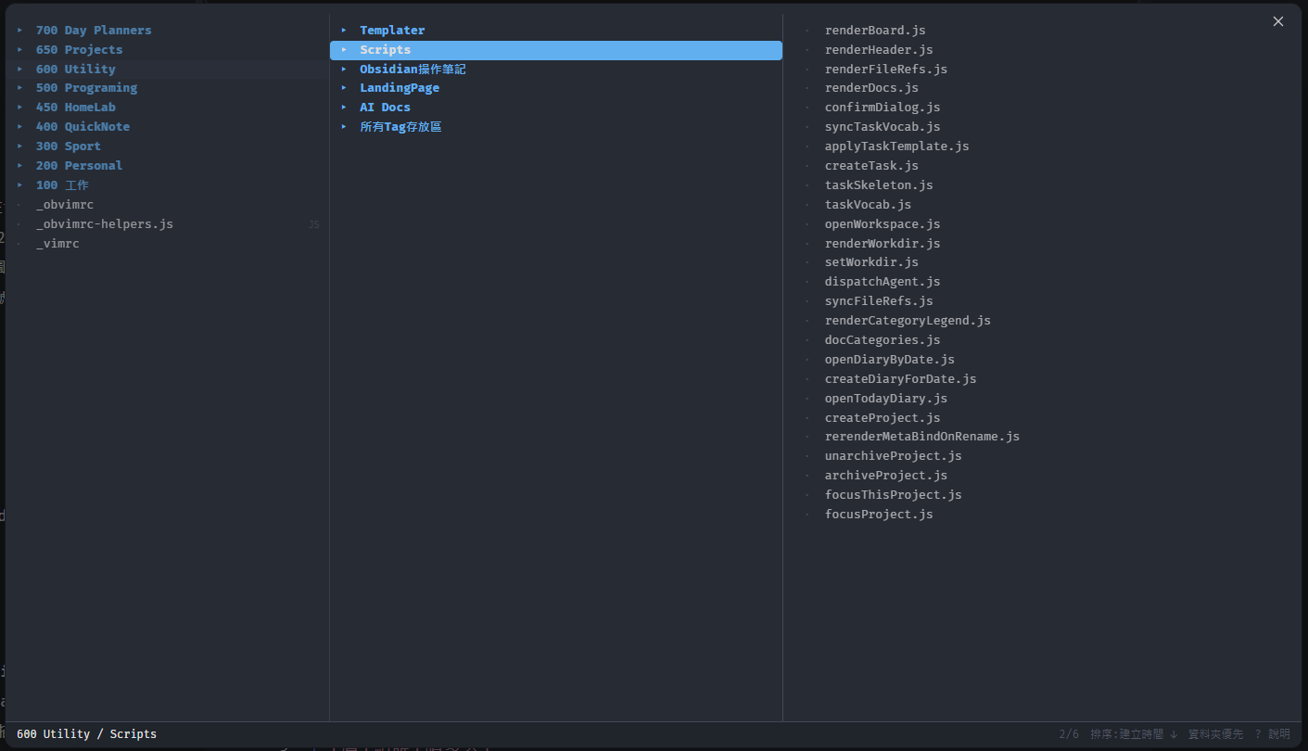Open renderHeader.js
This screenshot has height=751, width=1308.
click(x=879, y=50)
